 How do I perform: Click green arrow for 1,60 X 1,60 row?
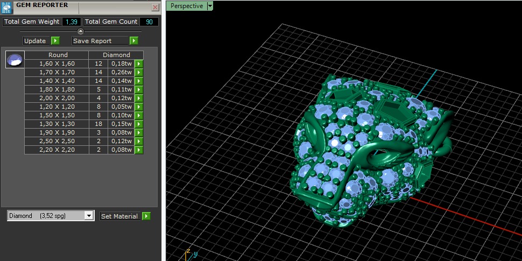[139, 64]
